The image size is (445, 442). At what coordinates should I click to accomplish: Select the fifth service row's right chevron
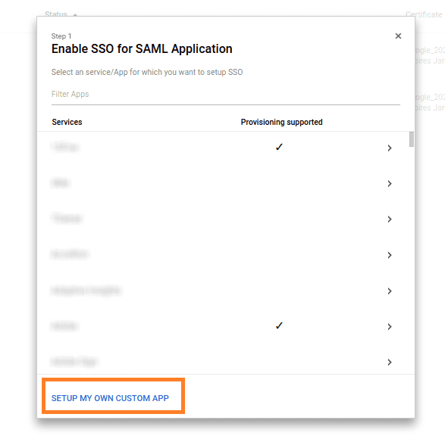(390, 291)
